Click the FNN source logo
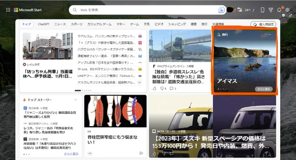 [154, 66]
